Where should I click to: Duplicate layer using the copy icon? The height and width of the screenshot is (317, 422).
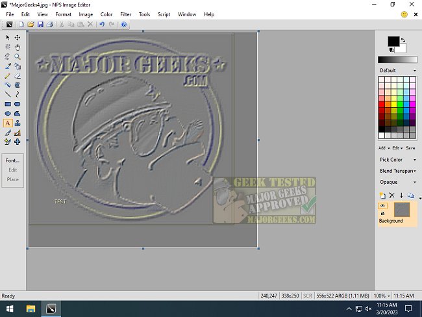coord(411,196)
